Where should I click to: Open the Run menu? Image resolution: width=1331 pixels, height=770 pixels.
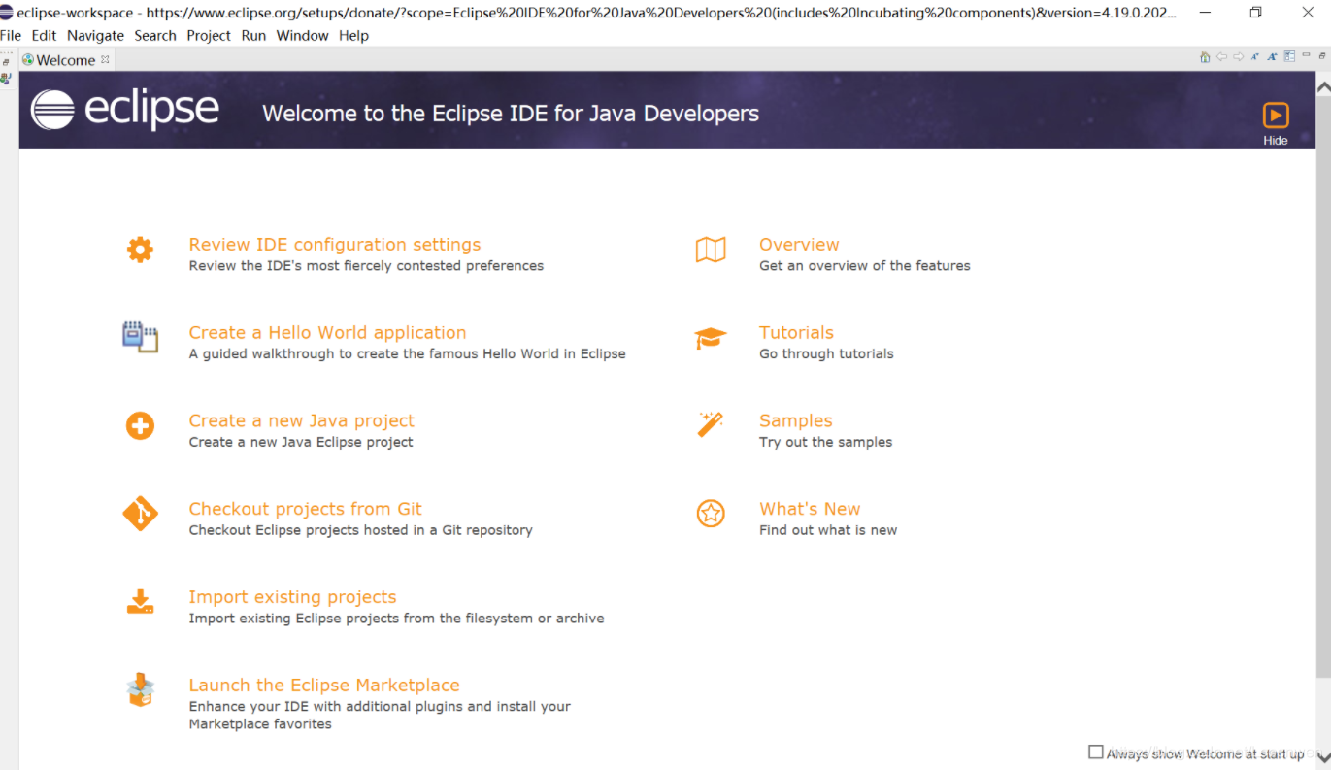[x=253, y=35]
